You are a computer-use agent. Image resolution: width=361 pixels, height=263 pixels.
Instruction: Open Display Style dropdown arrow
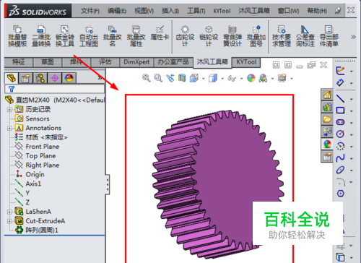coord(222,79)
